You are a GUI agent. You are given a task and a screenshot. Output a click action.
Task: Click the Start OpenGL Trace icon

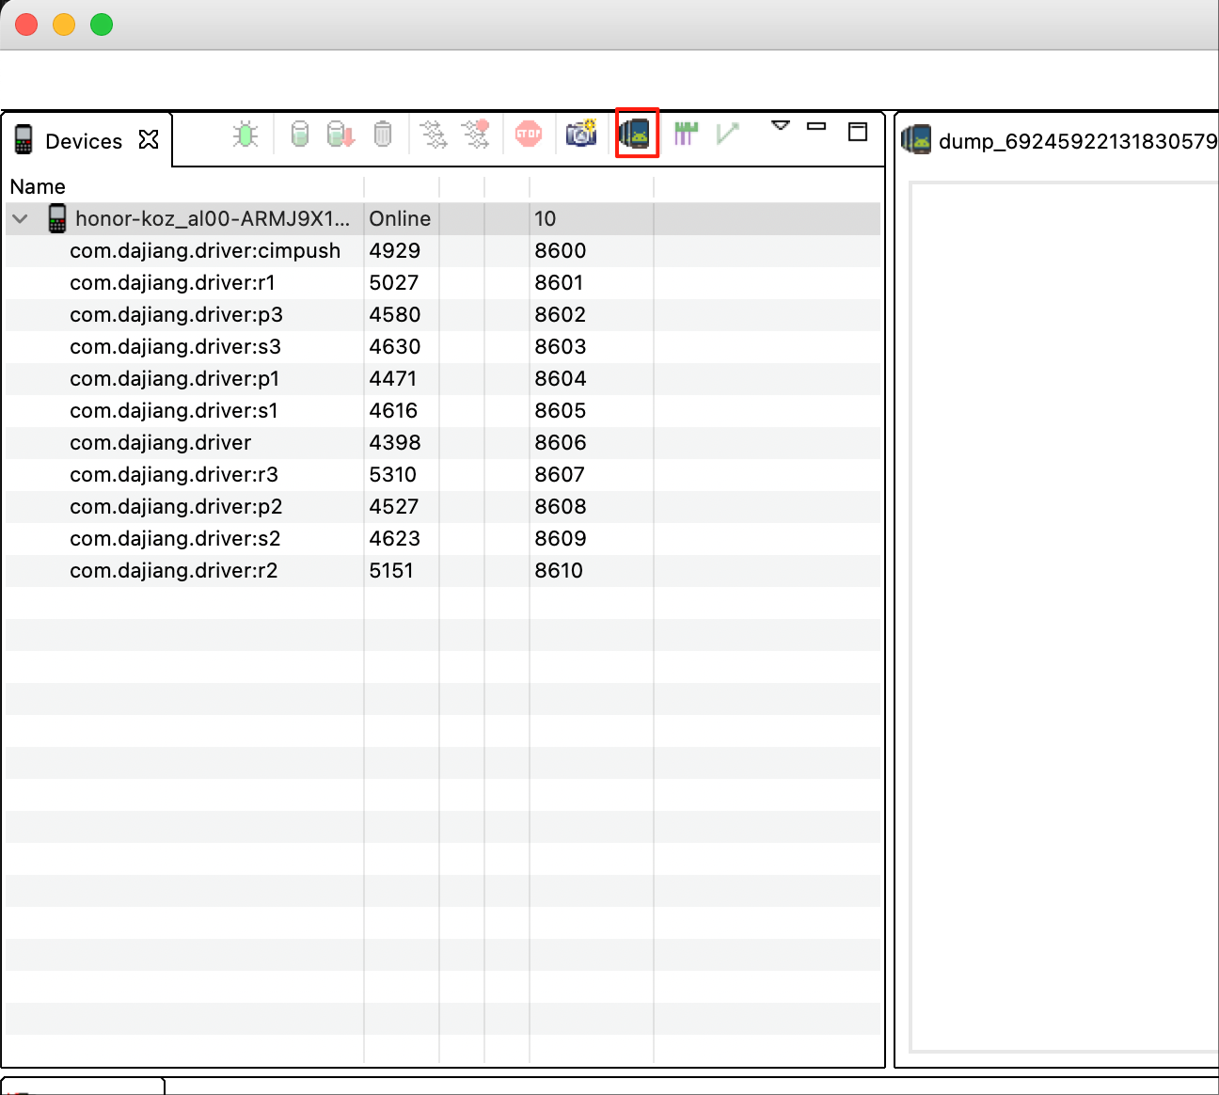[727, 134]
